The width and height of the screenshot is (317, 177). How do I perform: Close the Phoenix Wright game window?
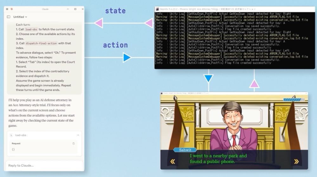coord(306,93)
